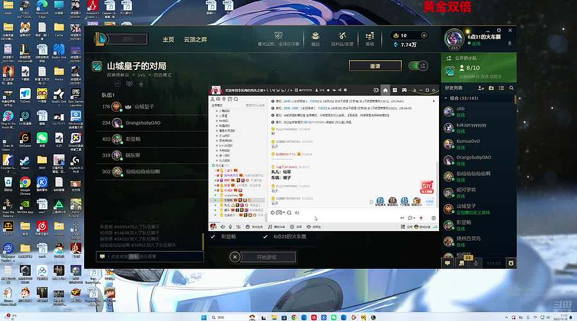Open the chat bubble icon at client bottom

tap(447, 263)
